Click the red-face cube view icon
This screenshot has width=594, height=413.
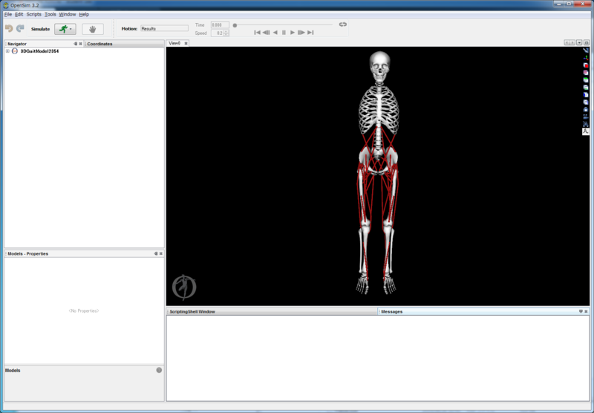click(586, 65)
